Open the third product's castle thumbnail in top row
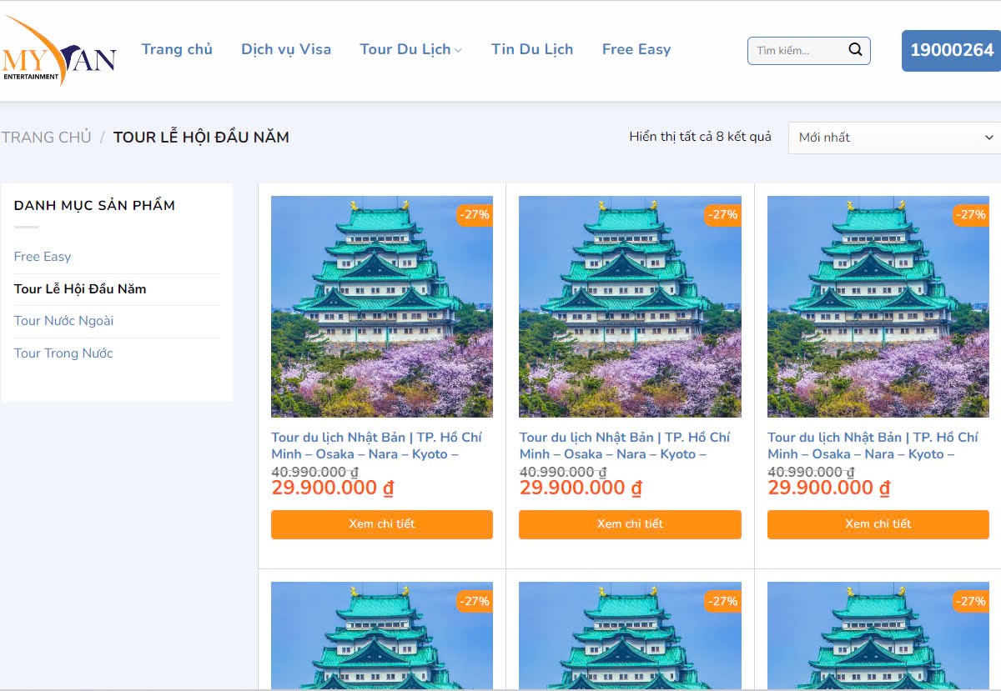The width and height of the screenshot is (1001, 691). tap(878, 307)
